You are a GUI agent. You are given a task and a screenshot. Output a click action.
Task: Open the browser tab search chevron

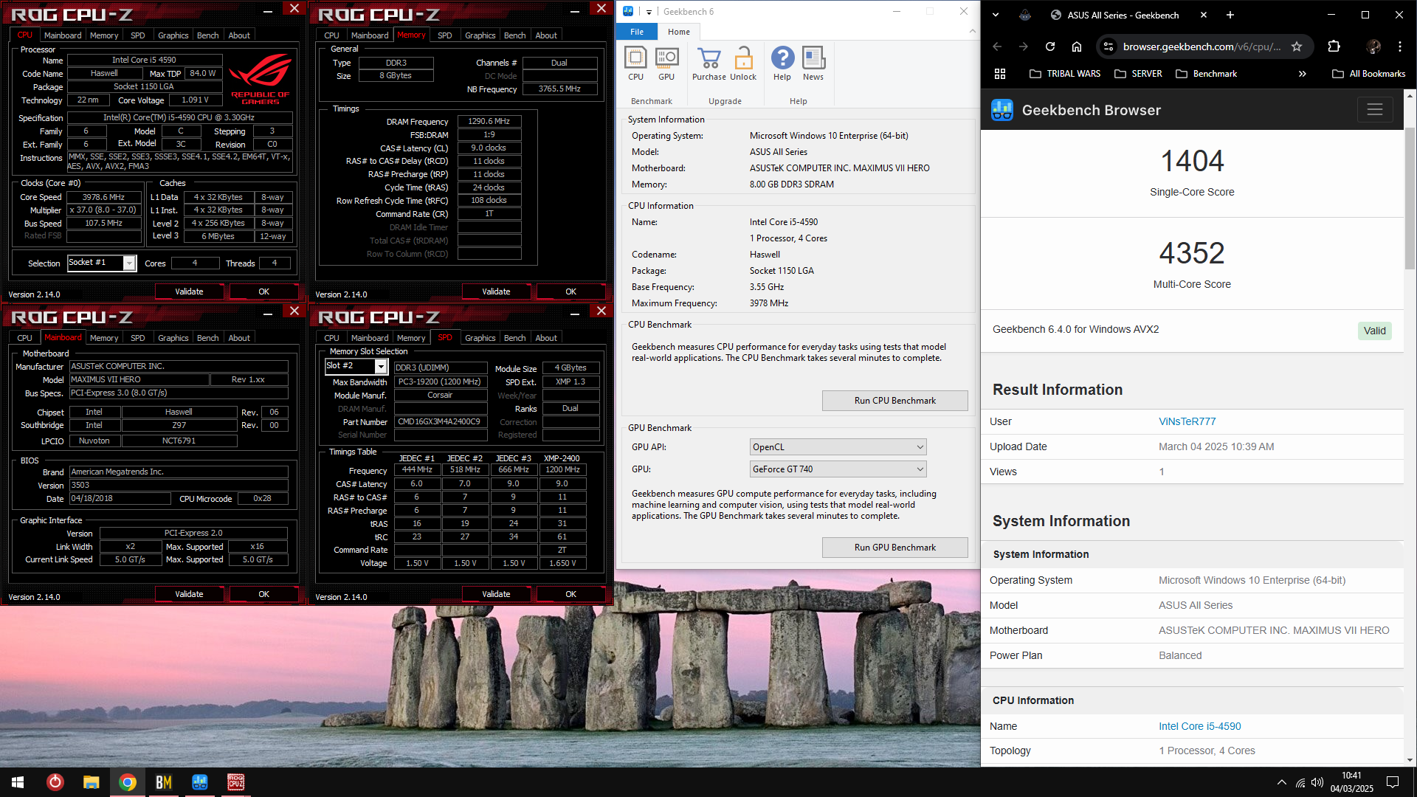[996, 15]
